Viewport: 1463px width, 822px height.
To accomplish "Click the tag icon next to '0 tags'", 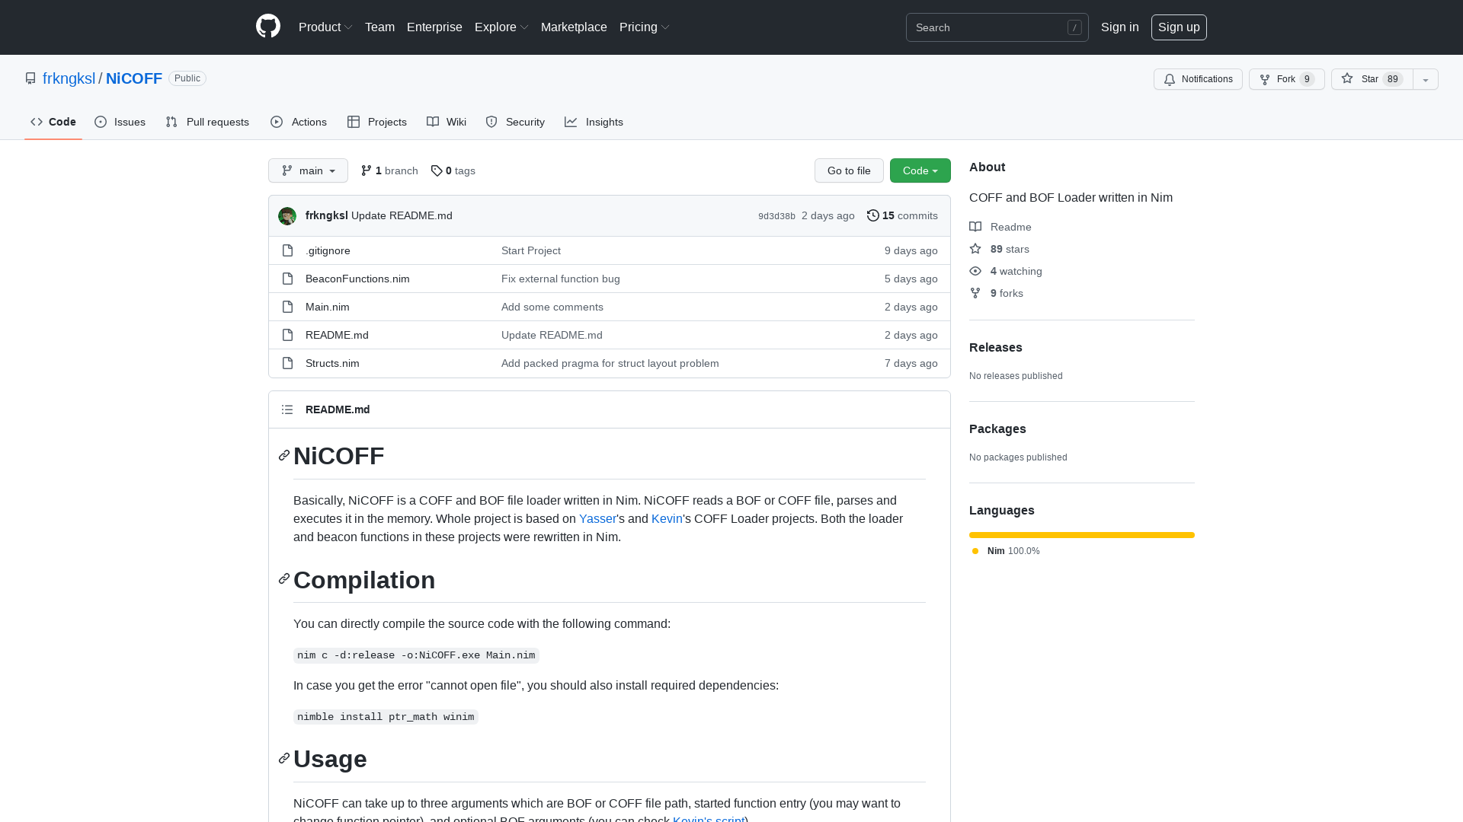I will click(x=437, y=170).
